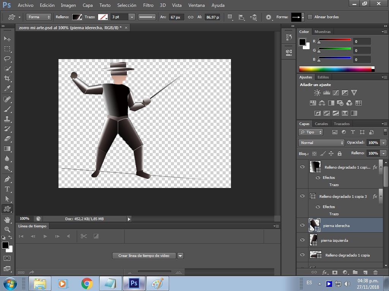Open the Capa menu

click(x=88, y=5)
